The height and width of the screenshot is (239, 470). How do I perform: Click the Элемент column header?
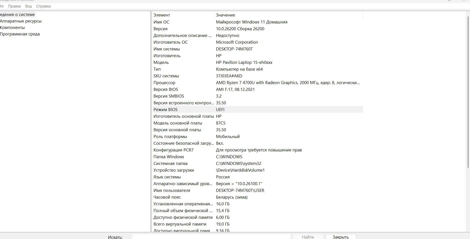[183, 15]
